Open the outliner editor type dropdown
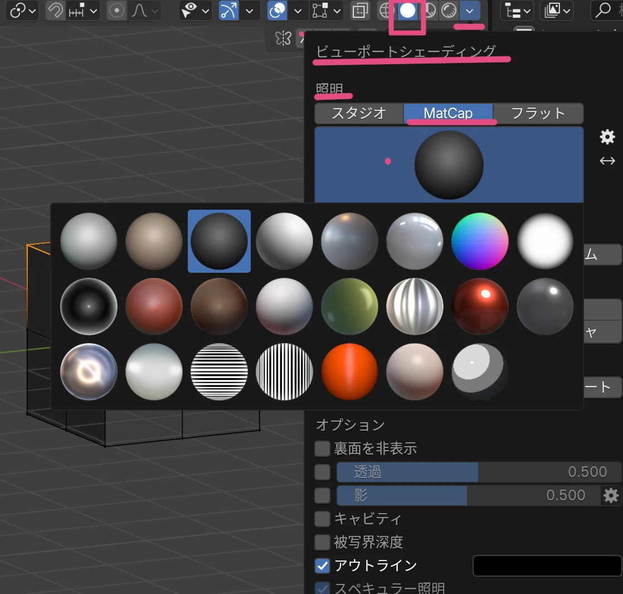623x594 pixels. coord(517,11)
